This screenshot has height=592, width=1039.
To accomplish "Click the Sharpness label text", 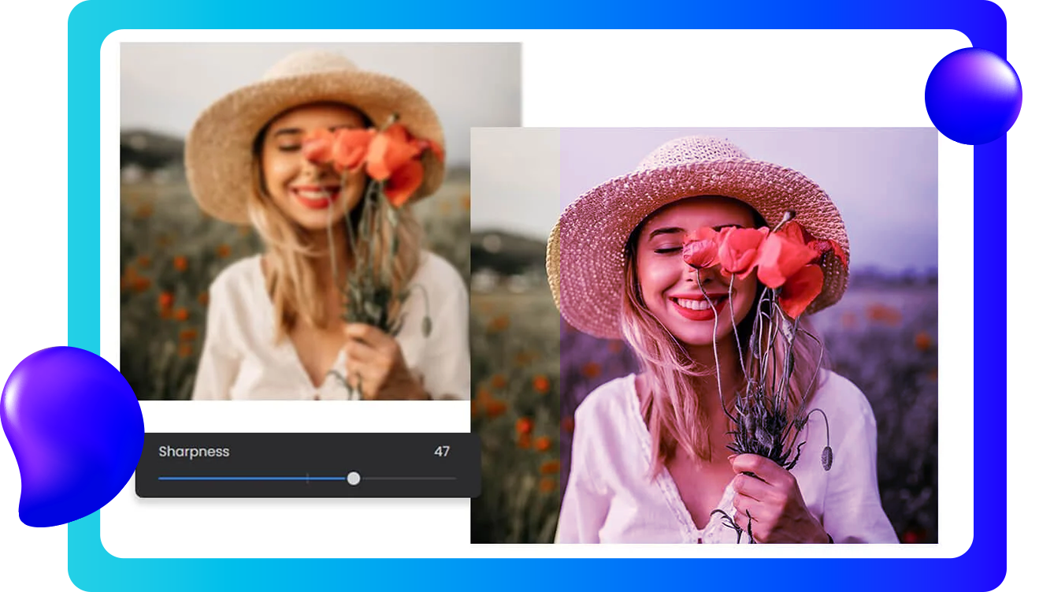I will (x=194, y=452).
